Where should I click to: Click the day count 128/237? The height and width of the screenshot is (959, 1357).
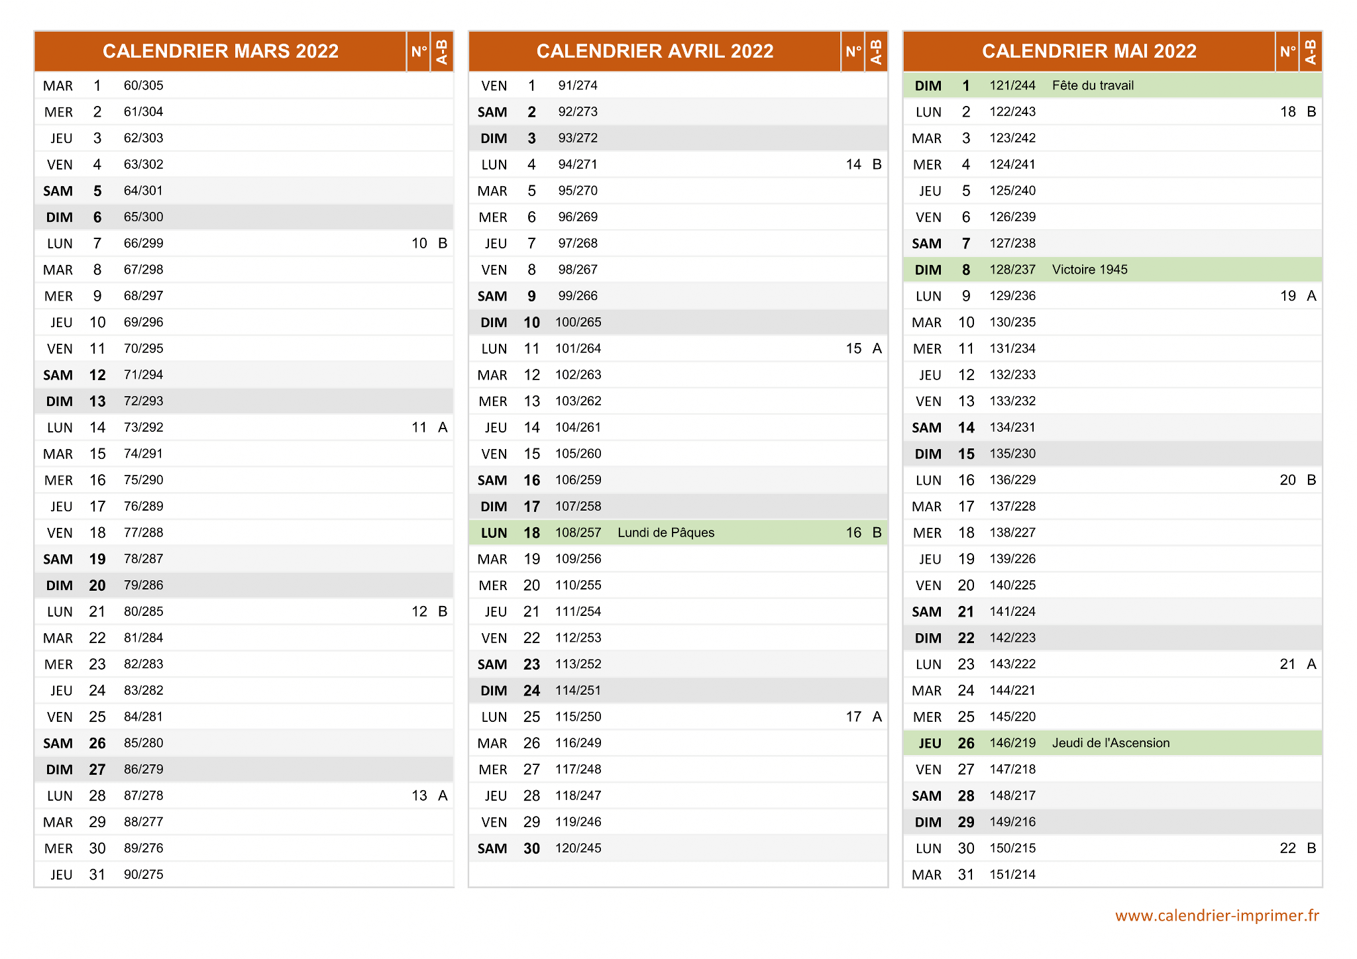pyautogui.click(x=1012, y=270)
